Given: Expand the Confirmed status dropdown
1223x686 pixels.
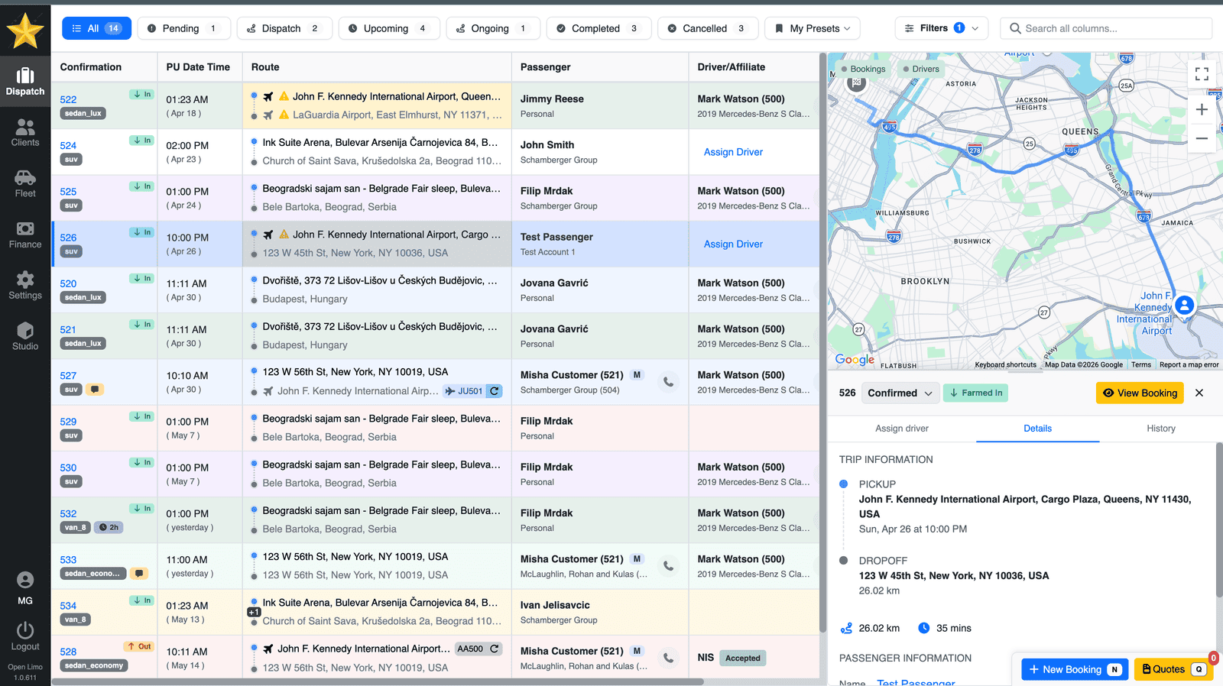Looking at the screenshot, I should click(x=900, y=393).
